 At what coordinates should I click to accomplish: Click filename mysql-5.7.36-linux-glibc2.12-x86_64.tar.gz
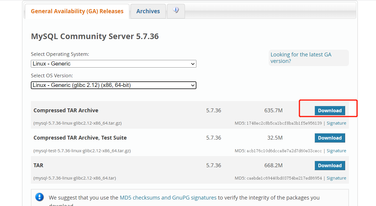[78, 123]
